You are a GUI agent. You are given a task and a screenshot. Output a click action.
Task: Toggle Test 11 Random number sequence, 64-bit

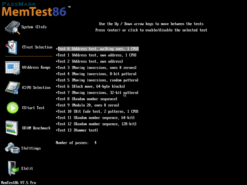tap(95, 118)
